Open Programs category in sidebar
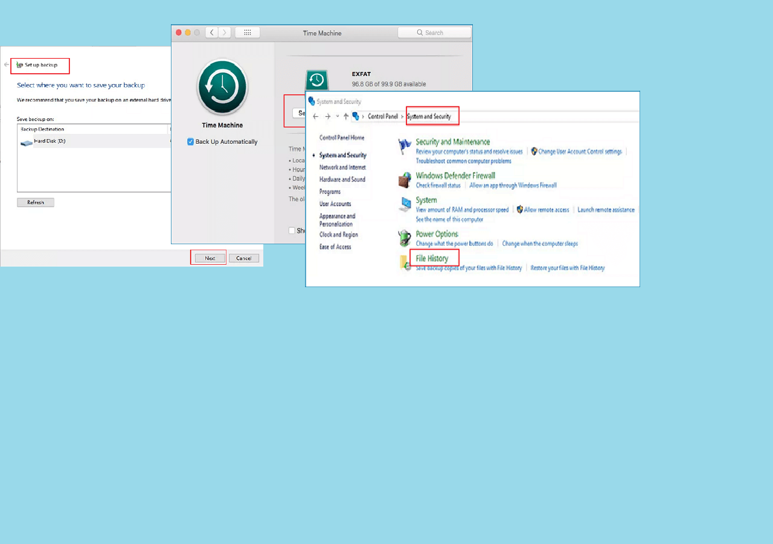The image size is (773, 544). pos(330,192)
